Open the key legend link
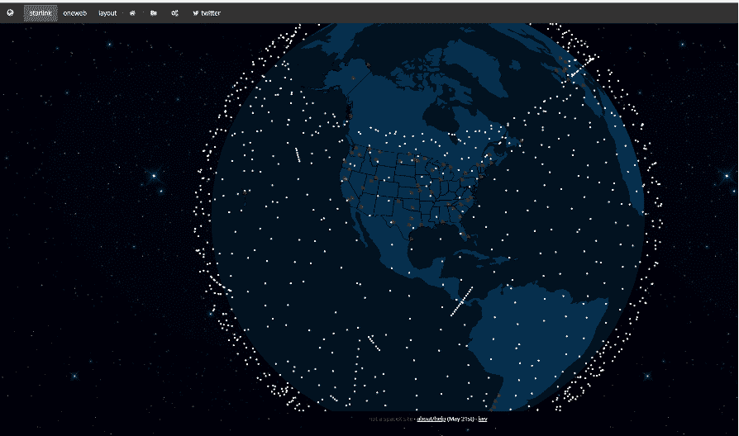 483,419
